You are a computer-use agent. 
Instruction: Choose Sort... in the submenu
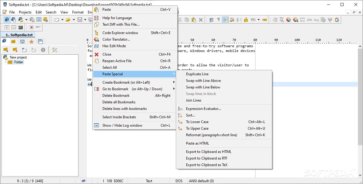224,115
